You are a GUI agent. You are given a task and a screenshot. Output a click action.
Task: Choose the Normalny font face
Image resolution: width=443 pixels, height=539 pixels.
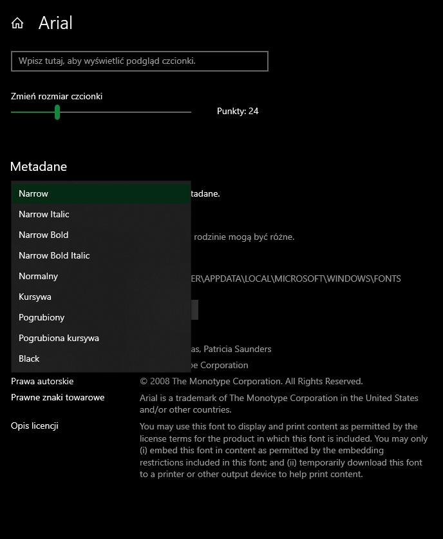tap(38, 276)
